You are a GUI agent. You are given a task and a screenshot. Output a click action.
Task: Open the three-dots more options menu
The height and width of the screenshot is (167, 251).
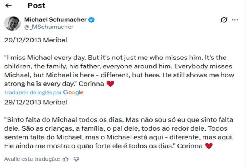[235, 20]
